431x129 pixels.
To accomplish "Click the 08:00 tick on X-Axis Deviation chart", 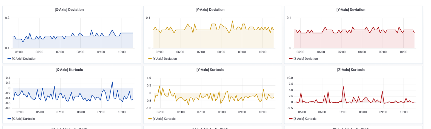I will click(x=80, y=52).
